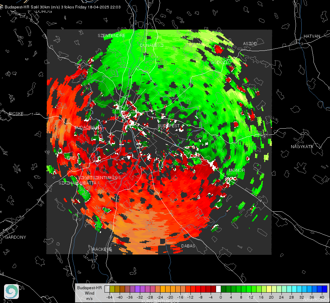Click the MONOR town label
This screenshot has width=330, height=303.
[237, 170]
